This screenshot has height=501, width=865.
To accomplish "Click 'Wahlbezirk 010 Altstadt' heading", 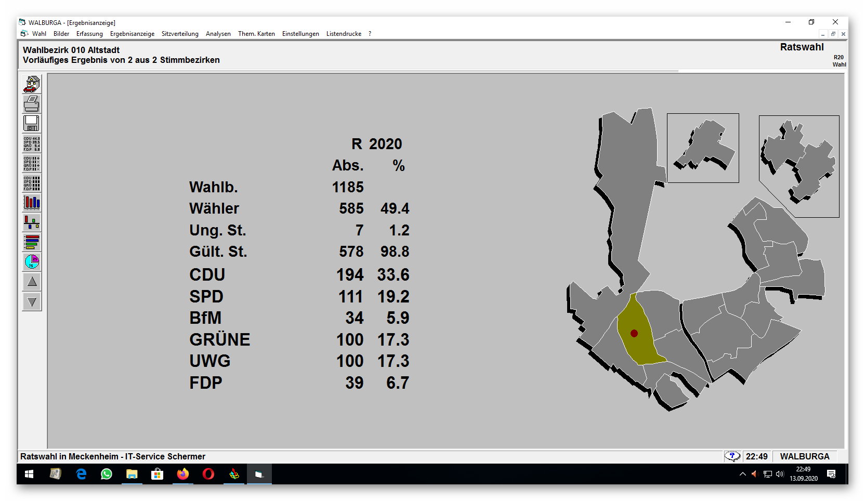I will (71, 50).
